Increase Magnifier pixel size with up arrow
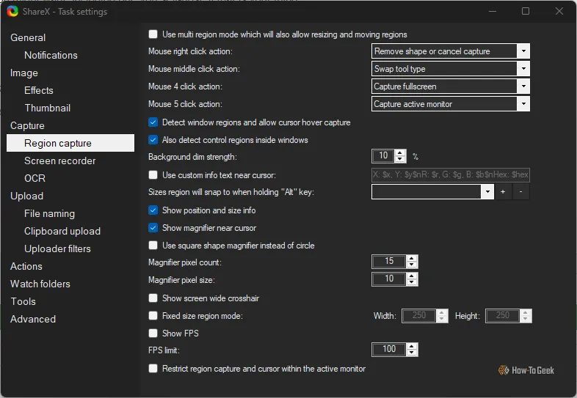Viewport: 577px width, 398px height. (412, 276)
